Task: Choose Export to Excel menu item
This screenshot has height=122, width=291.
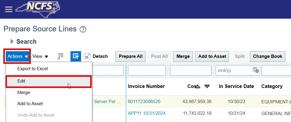Action: (x=32, y=69)
